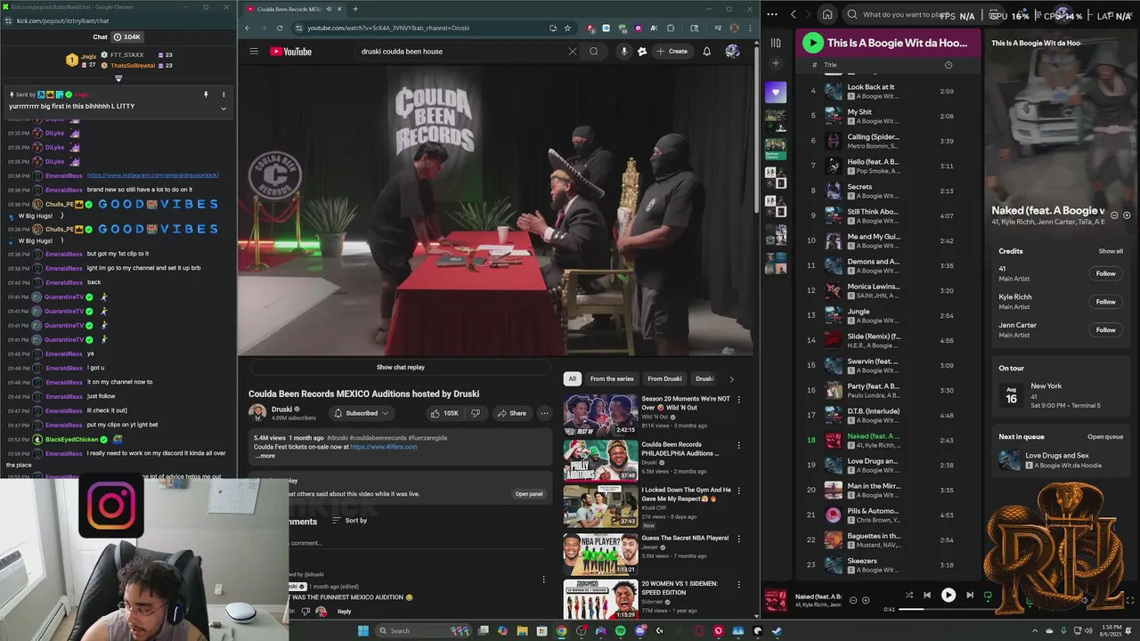Open Your Library icon in Spotify sidebar
The width and height of the screenshot is (1140, 641).
click(x=776, y=43)
